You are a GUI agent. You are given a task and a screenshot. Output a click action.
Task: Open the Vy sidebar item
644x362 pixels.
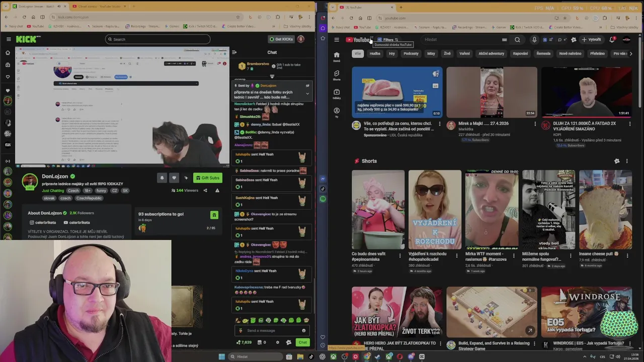[337, 113]
